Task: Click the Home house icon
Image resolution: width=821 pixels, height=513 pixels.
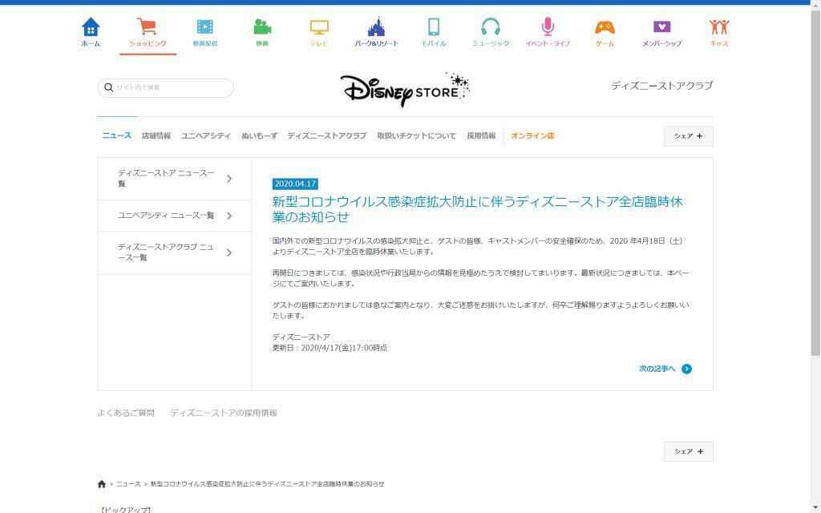Action: pos(91,28)
